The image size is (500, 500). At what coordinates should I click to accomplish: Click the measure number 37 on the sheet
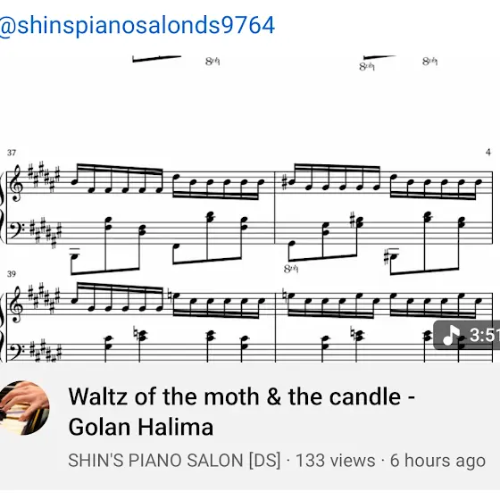(x=12, y=153)
